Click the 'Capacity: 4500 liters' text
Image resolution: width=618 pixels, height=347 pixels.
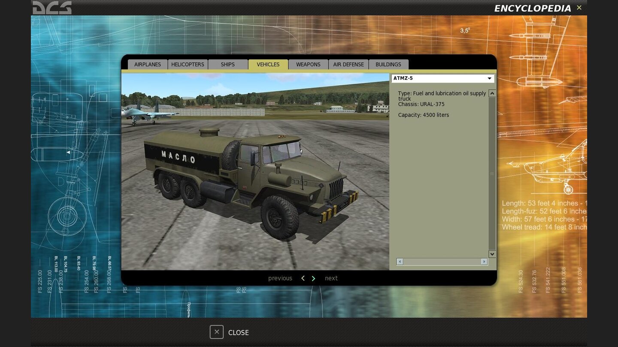tap(424, 115)
